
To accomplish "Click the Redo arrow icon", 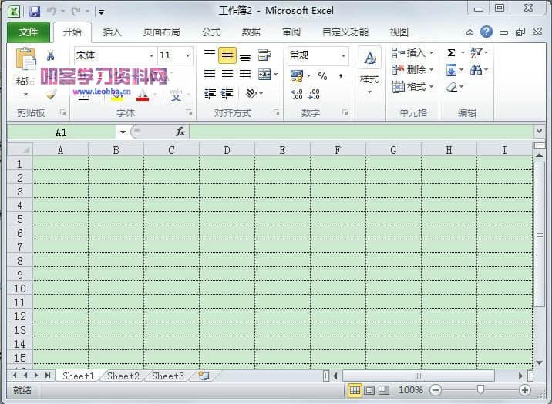I will [76, 12].
